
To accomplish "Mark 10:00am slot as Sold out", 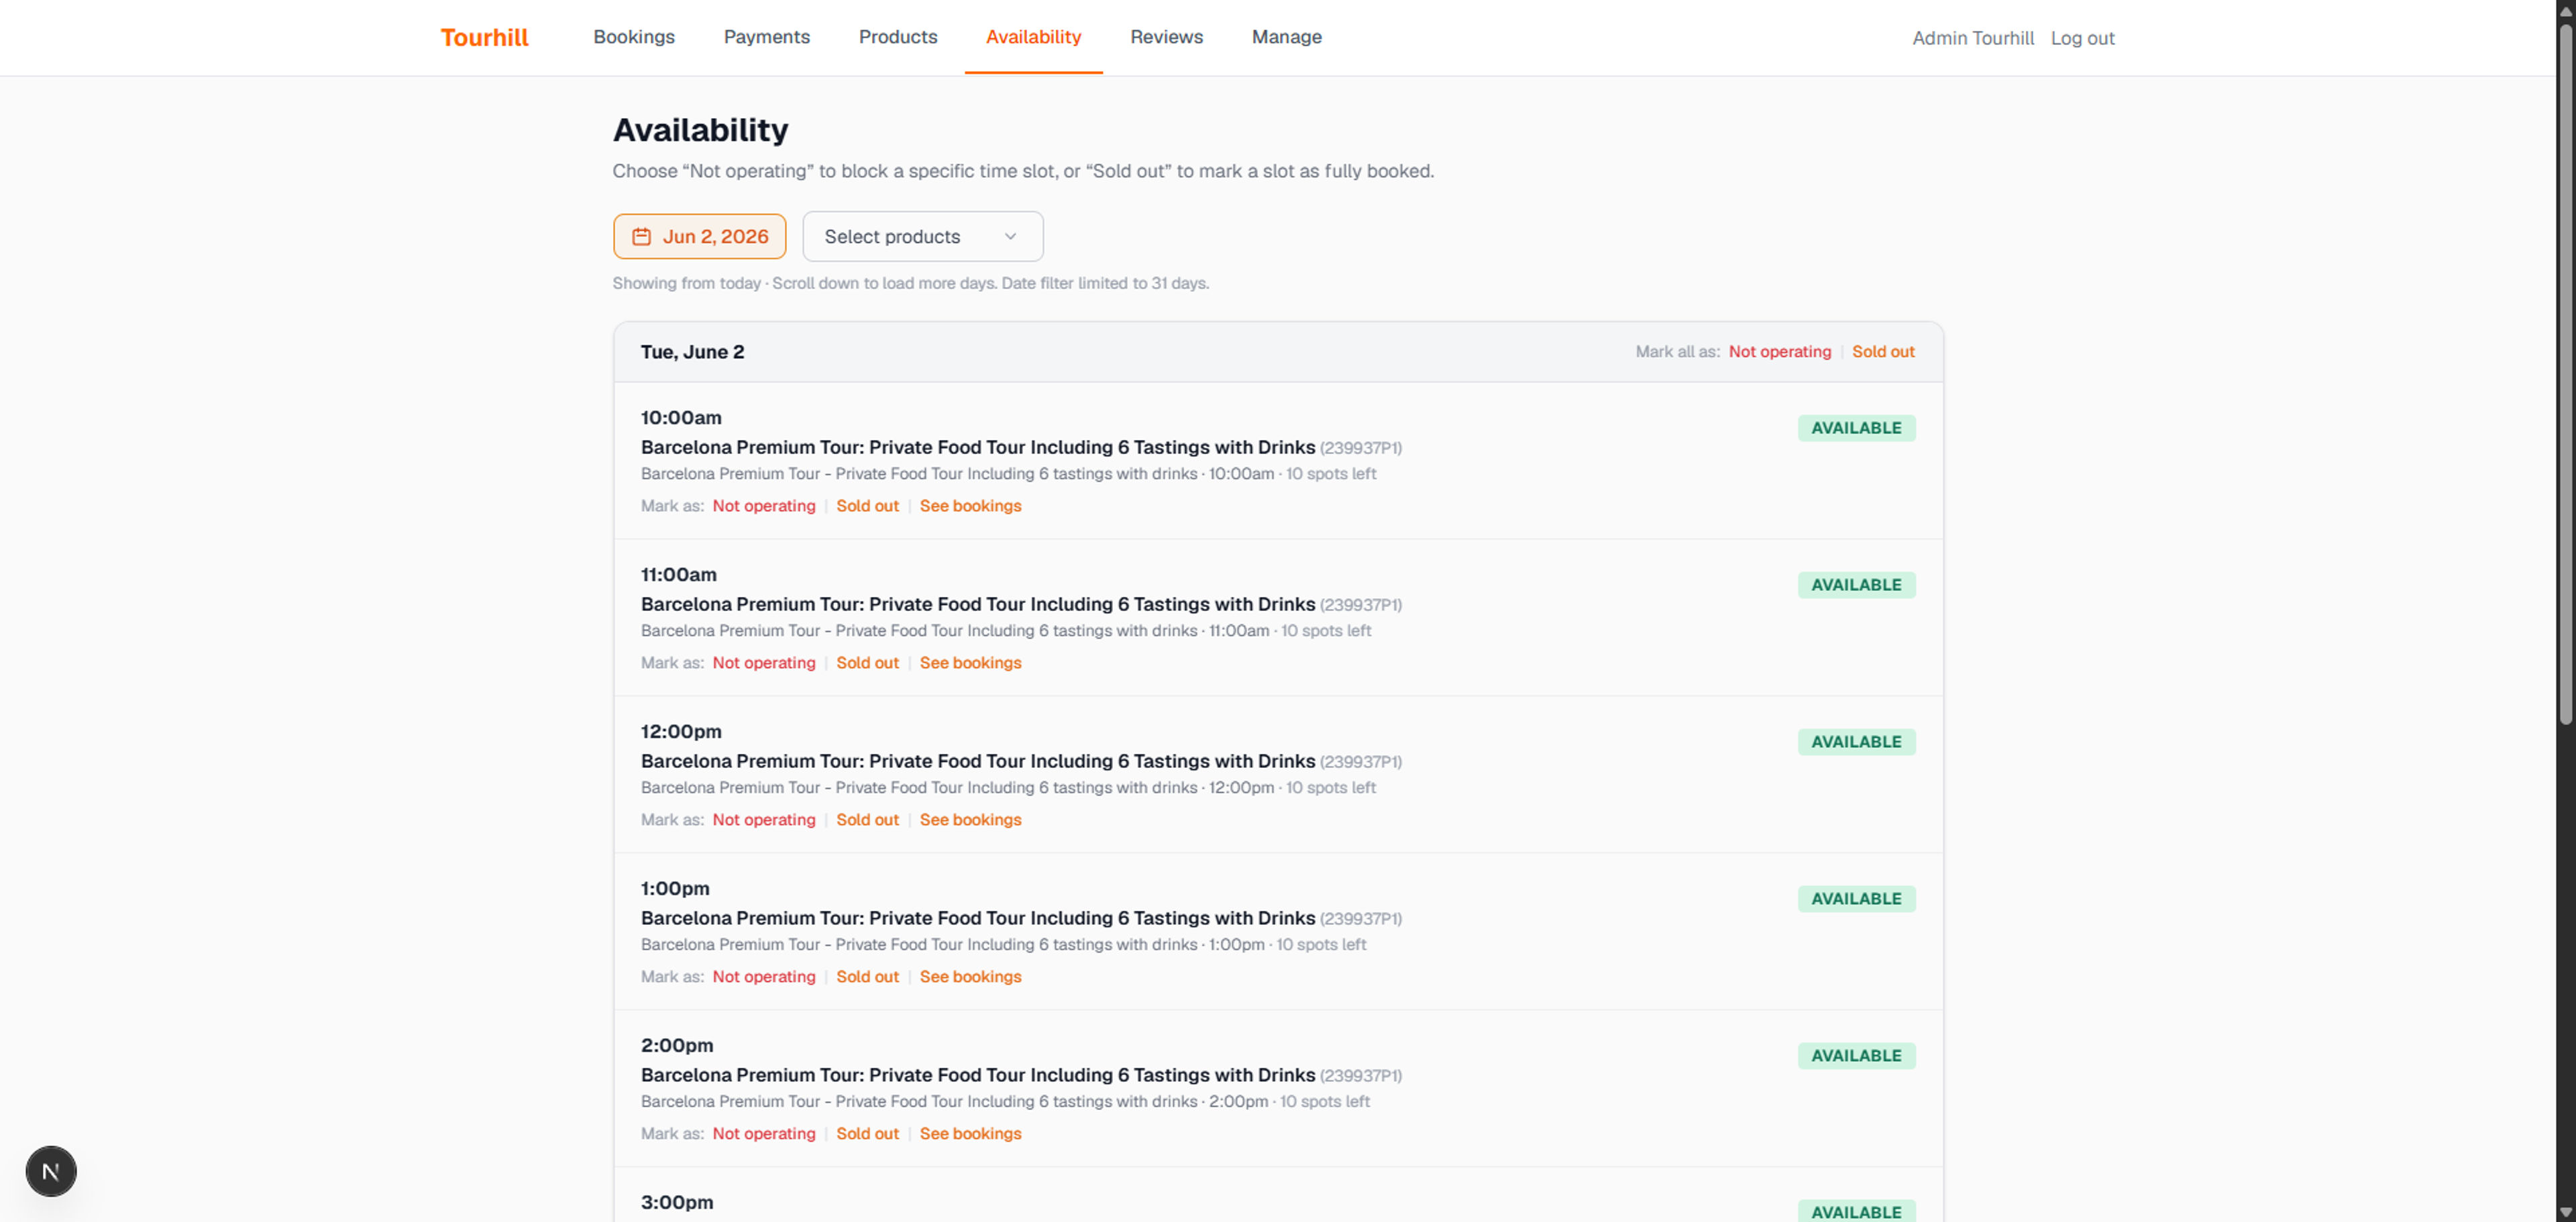I will coord(867,506).
